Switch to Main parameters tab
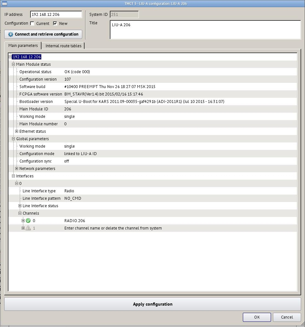Image resolution: width=305 pixels, height=327 pixels. pyautogui.click(x=23, y=45)
